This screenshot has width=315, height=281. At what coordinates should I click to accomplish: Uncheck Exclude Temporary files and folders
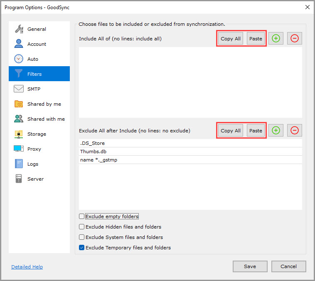81,248
